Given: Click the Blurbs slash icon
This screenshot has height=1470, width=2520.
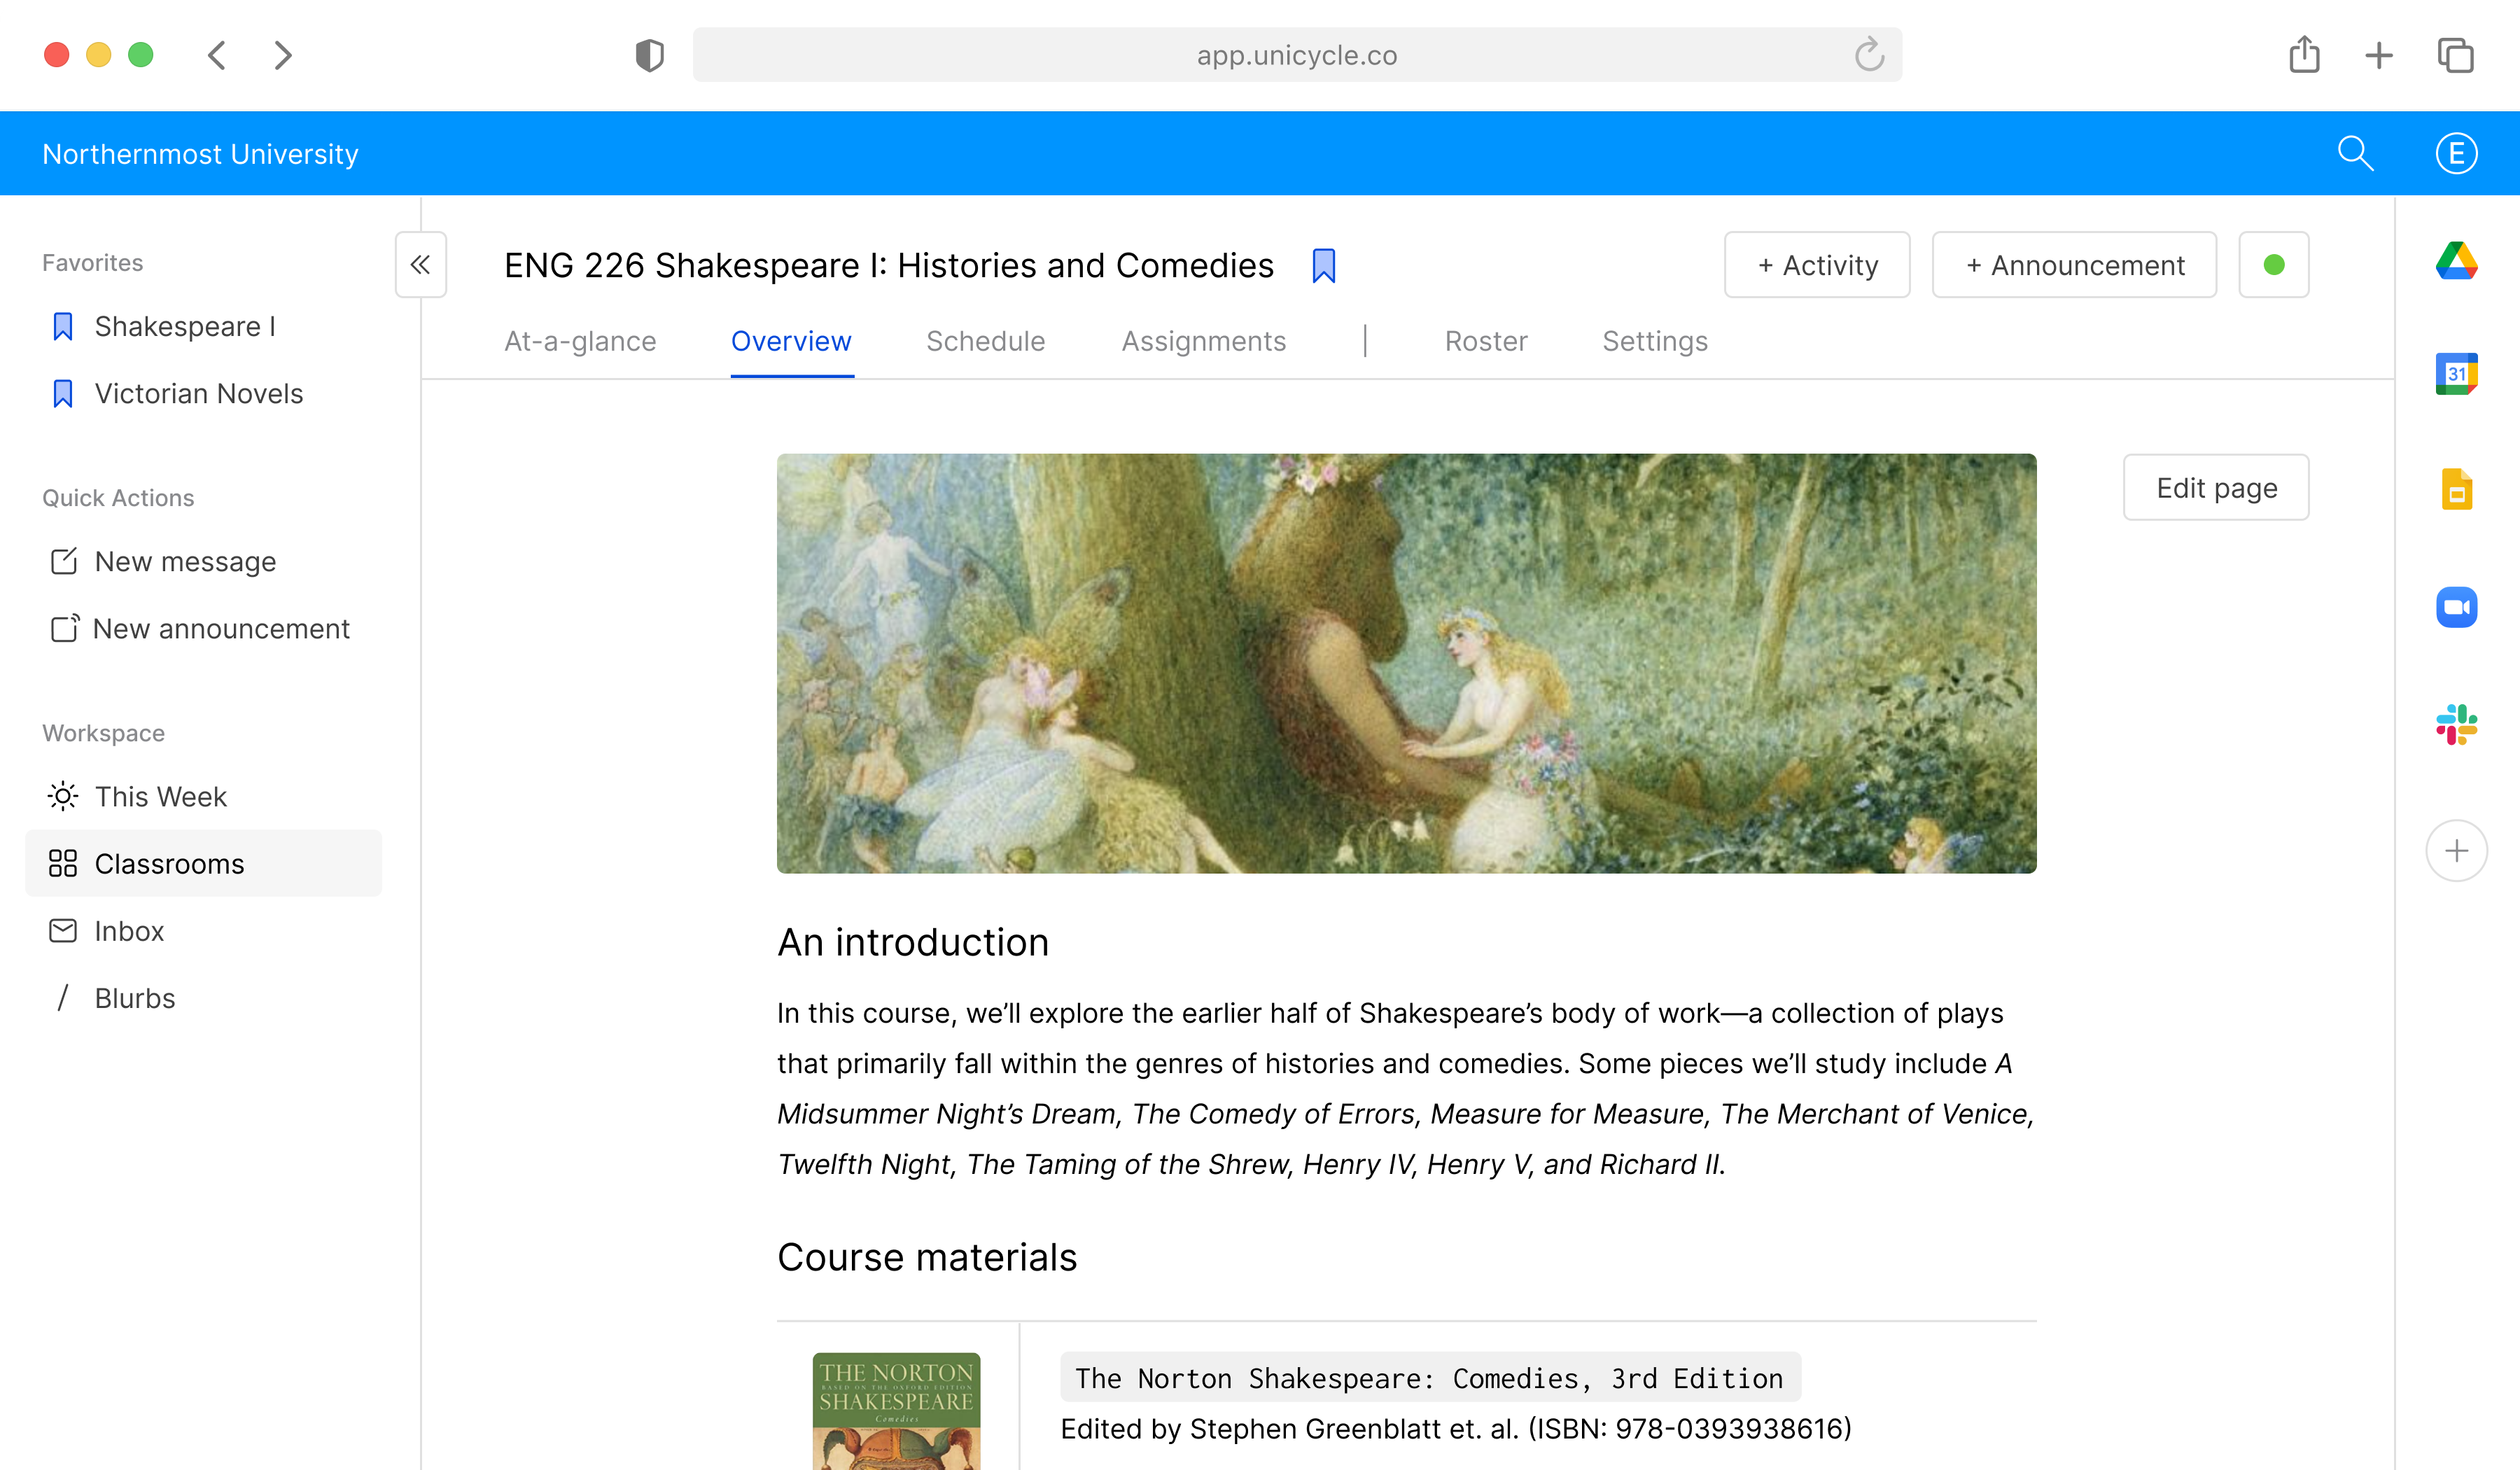Looking at the screenshot, I should pyautogui.click(x=63, y=998).
